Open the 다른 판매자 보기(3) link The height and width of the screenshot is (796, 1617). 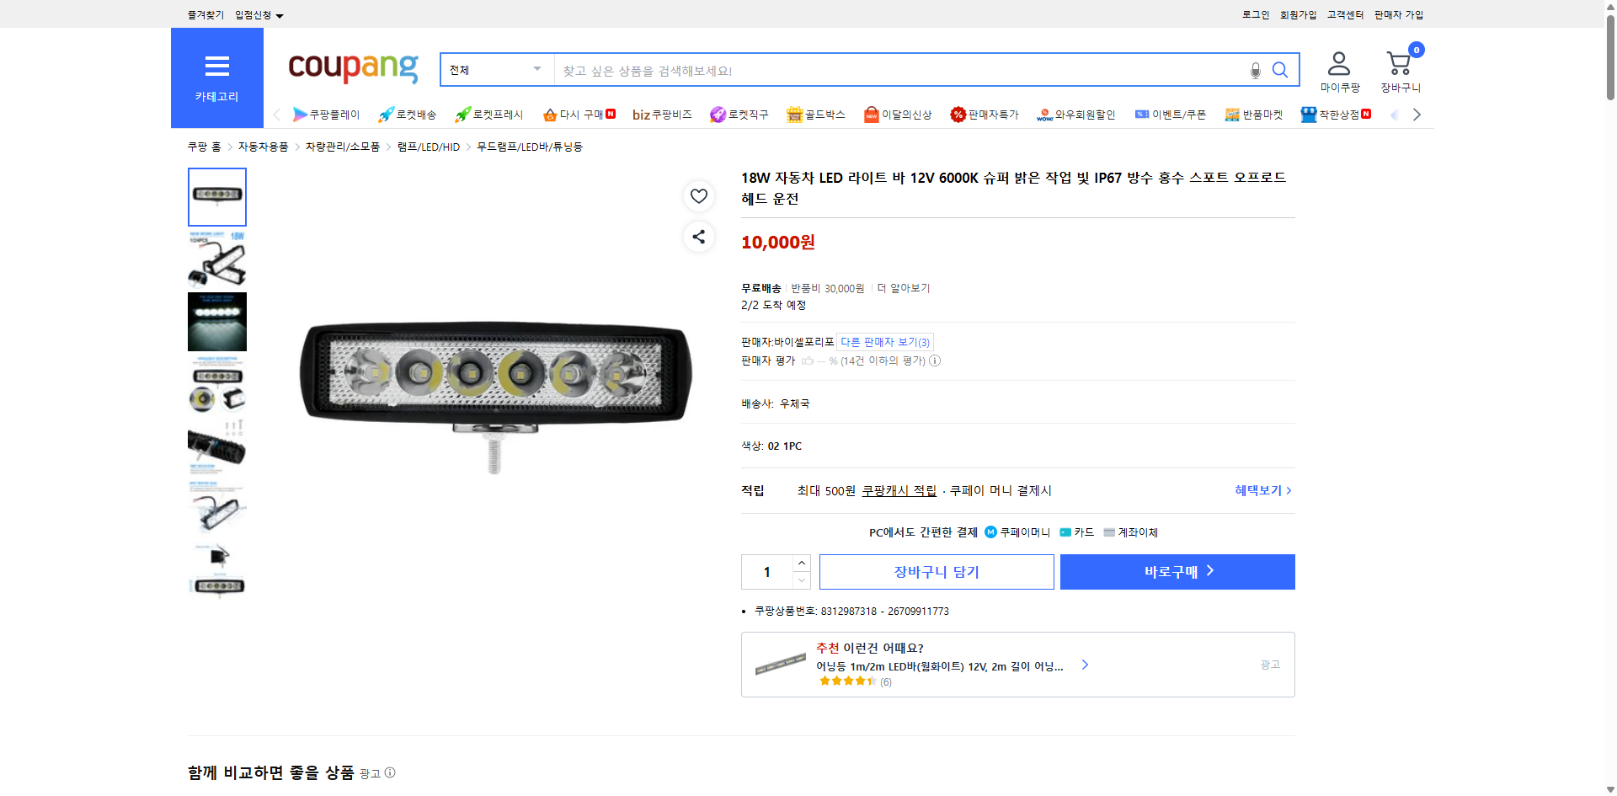coord(883,341)
